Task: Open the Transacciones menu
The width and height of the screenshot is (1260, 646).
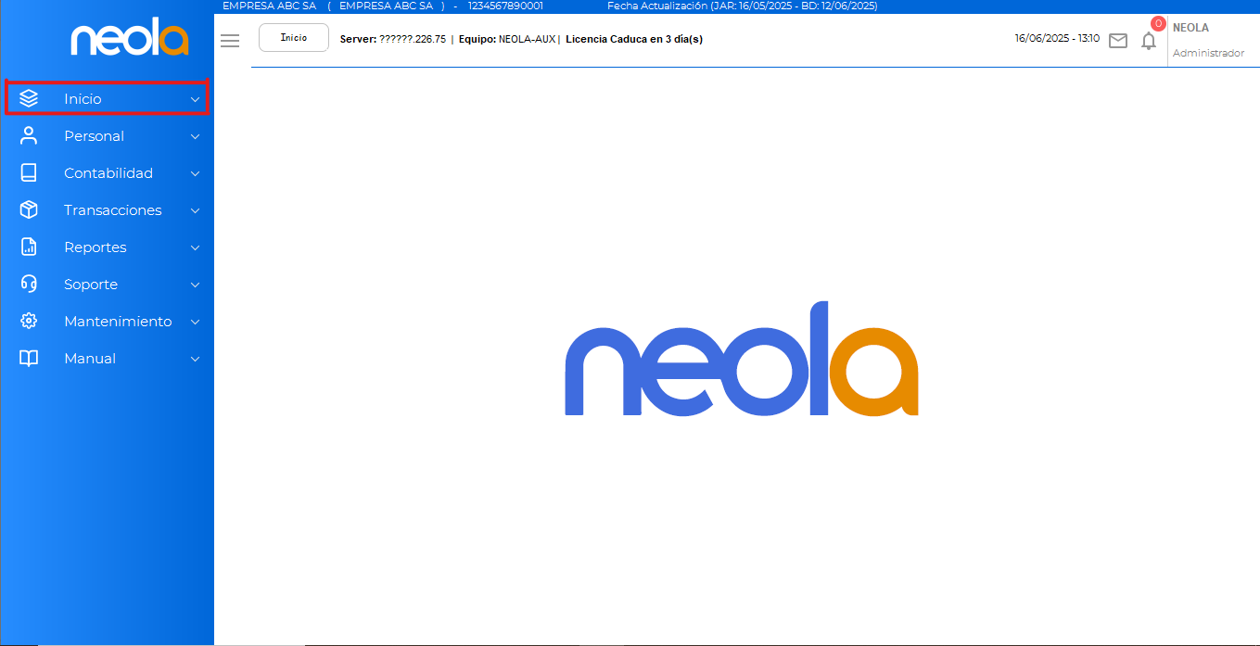Action: (112, 210)
